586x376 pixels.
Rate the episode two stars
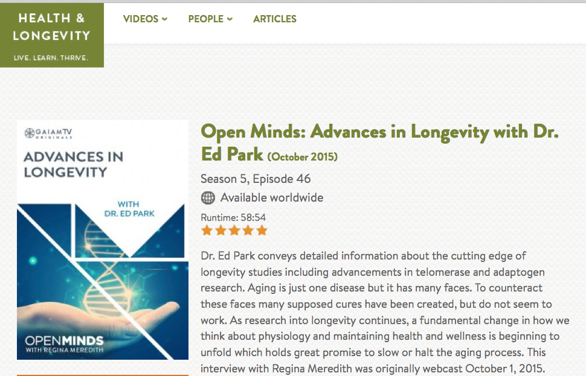[x=221, y=231]
